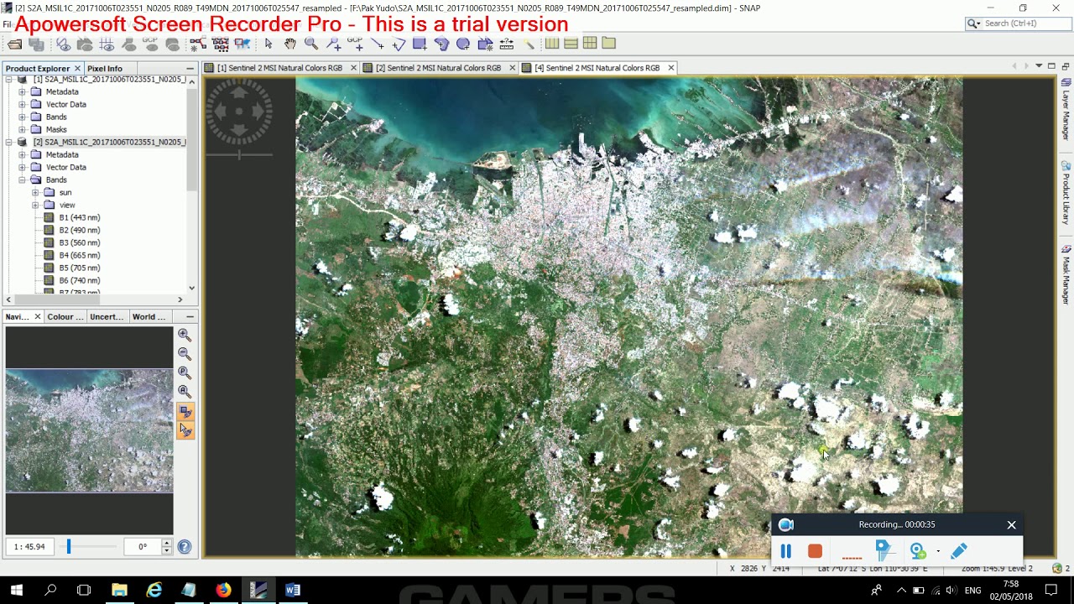Screen dimensions: 1074x604
Task: Select the Draw Line tool
Action: point(377,44)
